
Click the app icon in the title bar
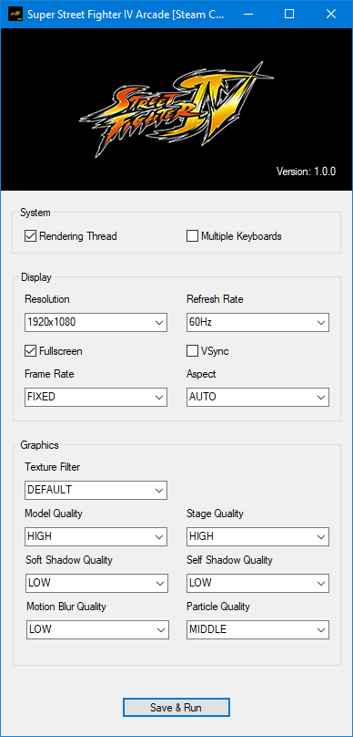16,14
